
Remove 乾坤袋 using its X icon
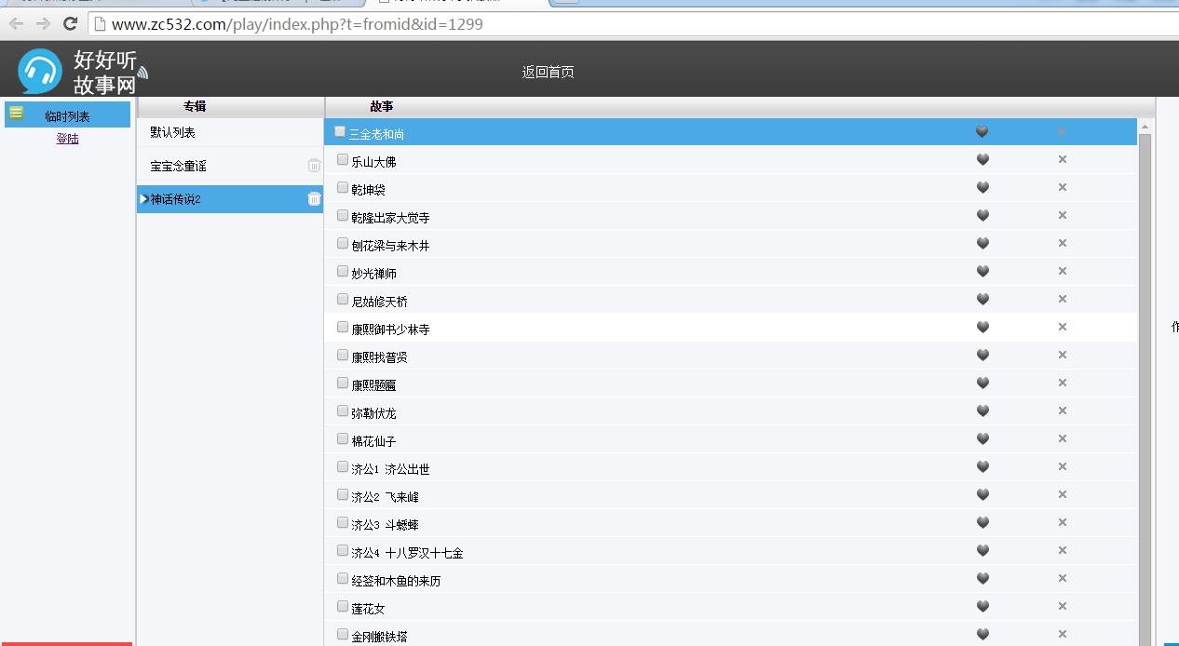pos(1062,188)
